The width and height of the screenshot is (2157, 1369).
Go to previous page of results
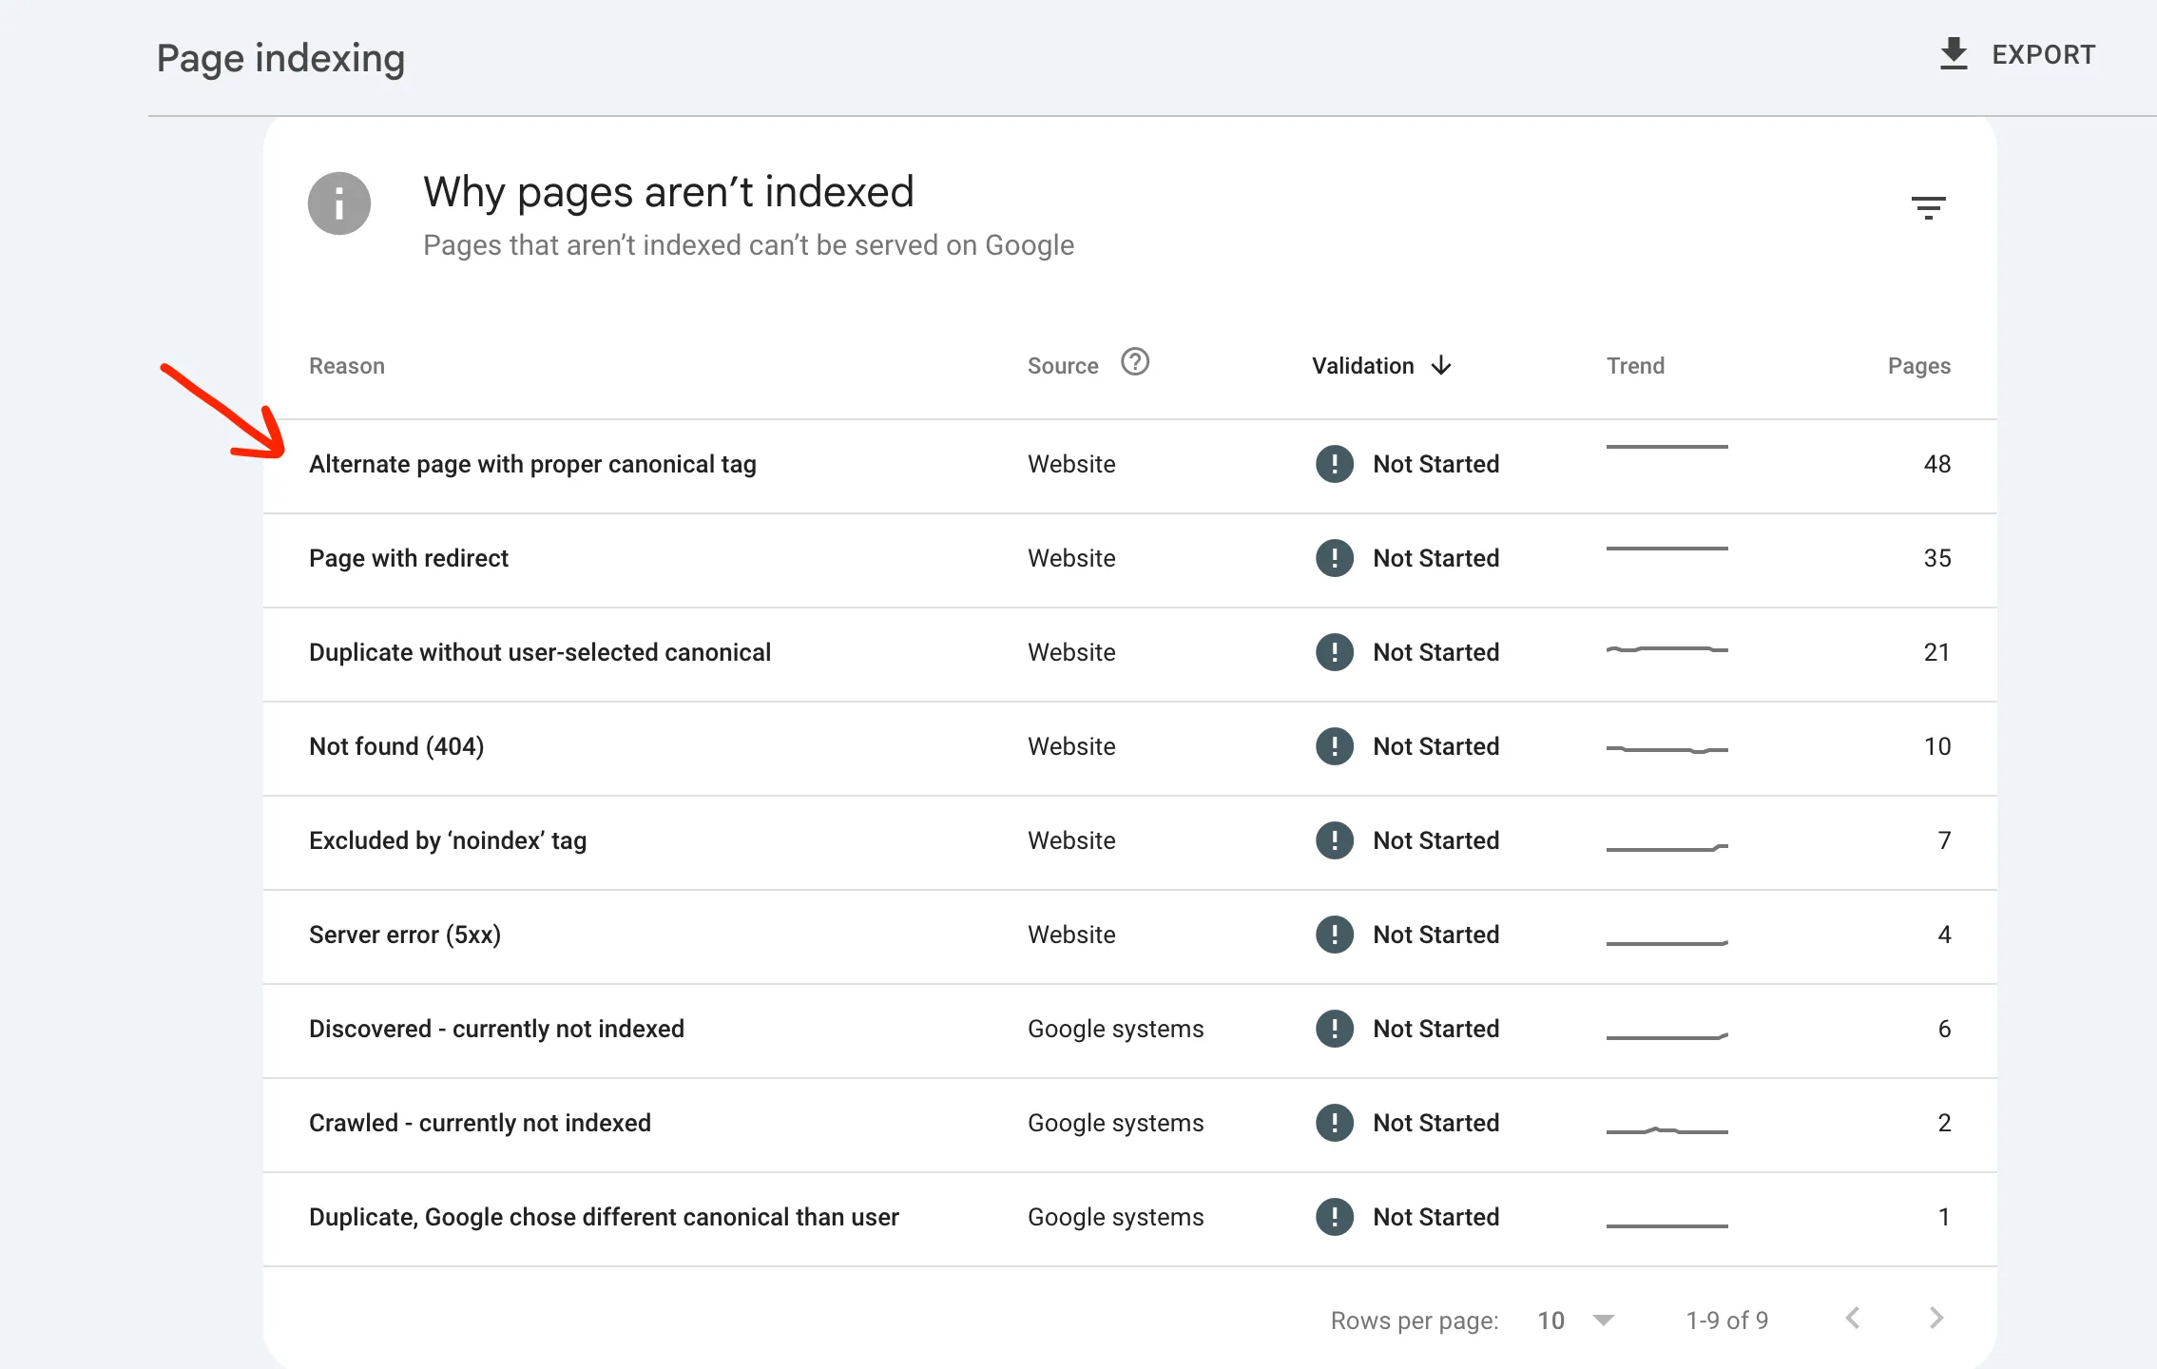click(1852, 1318)
